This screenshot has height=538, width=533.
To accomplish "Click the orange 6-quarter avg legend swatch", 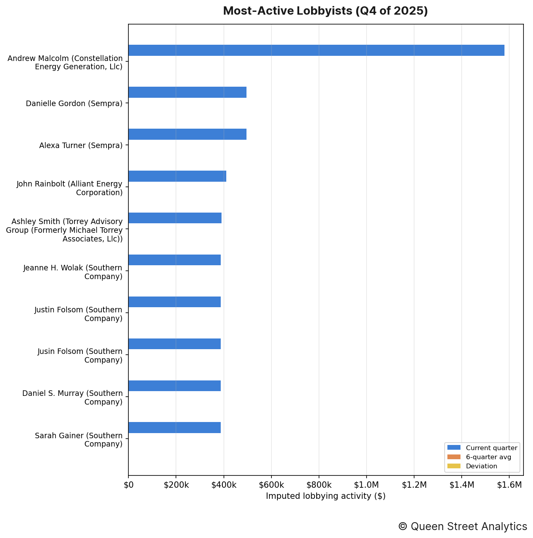I will (454, 457).
